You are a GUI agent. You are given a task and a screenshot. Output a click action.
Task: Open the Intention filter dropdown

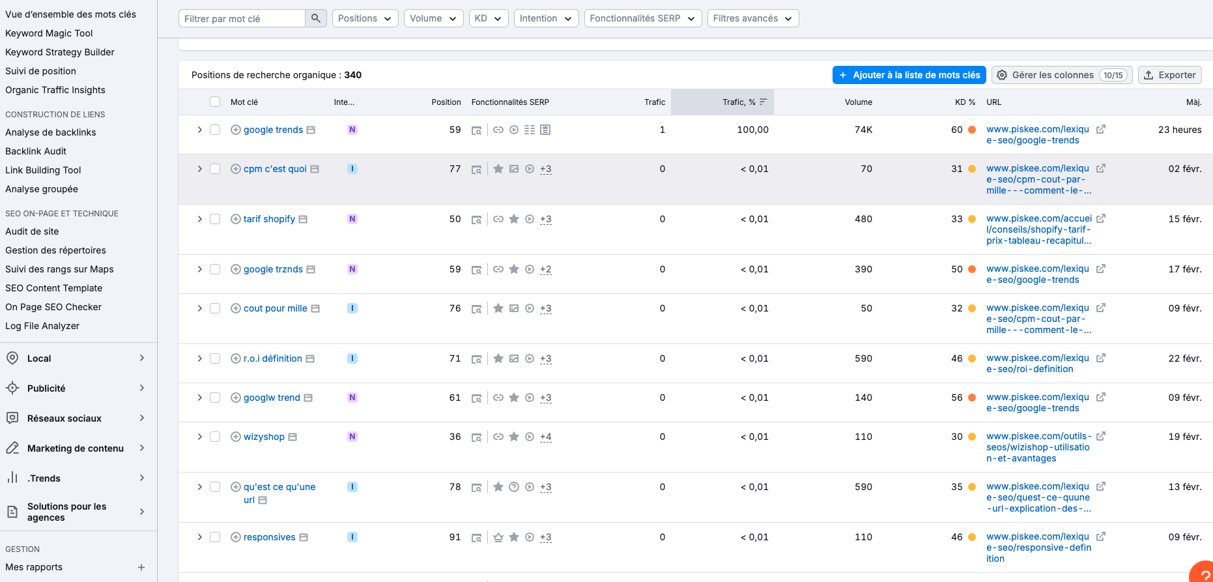(546, 18)
